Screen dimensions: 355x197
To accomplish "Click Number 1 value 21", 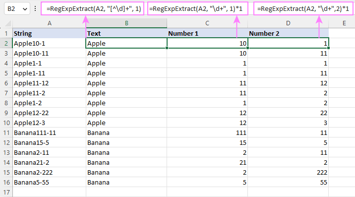I will tap(207, 162).
